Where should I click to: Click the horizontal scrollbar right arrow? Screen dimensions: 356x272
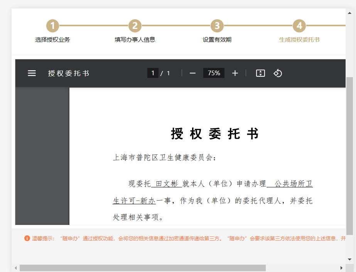pos(341,268)
